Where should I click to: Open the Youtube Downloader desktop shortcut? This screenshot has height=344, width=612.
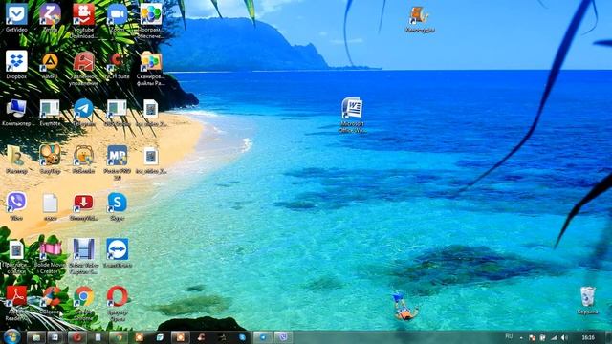point(83,15)
